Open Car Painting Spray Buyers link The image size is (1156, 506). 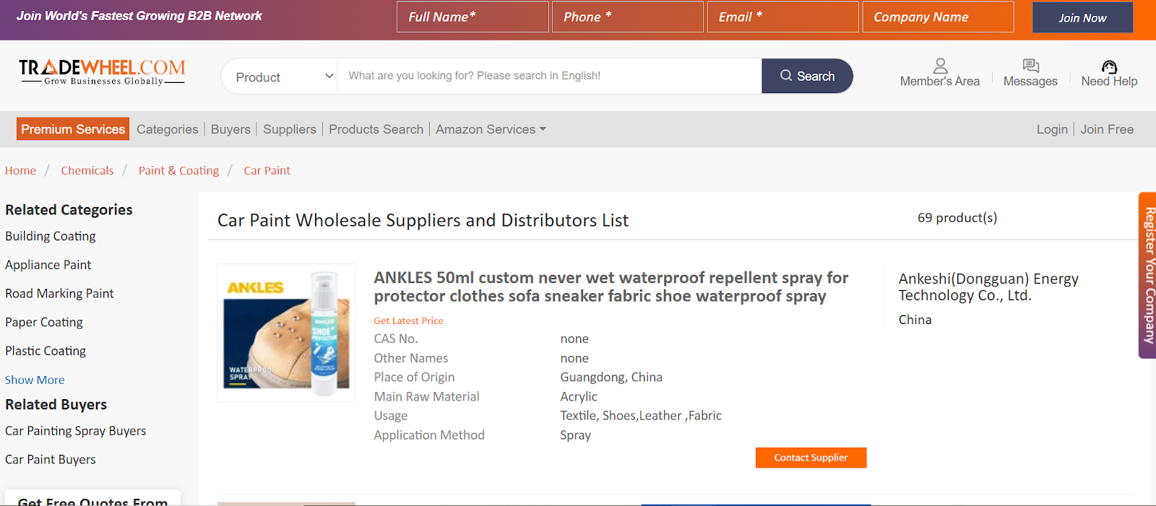pyautogui.click(x=76, y=431)
